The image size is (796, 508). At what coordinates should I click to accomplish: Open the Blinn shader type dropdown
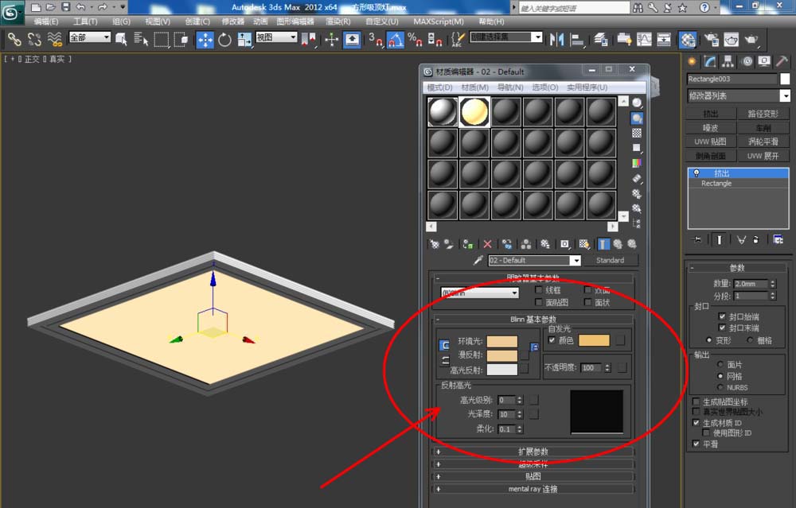479,293
